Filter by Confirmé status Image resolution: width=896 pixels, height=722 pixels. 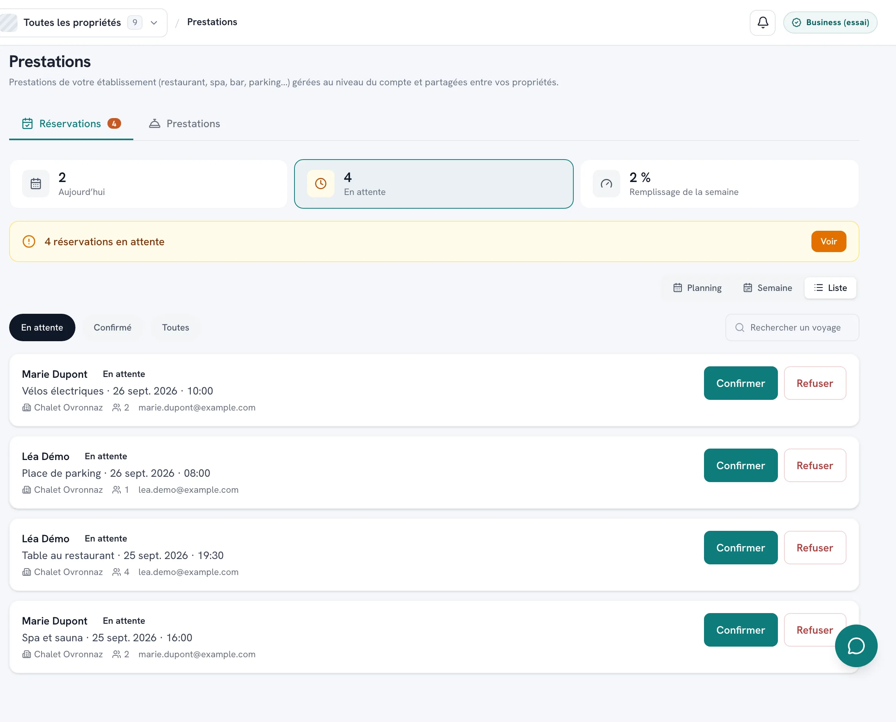coord(112,327)
